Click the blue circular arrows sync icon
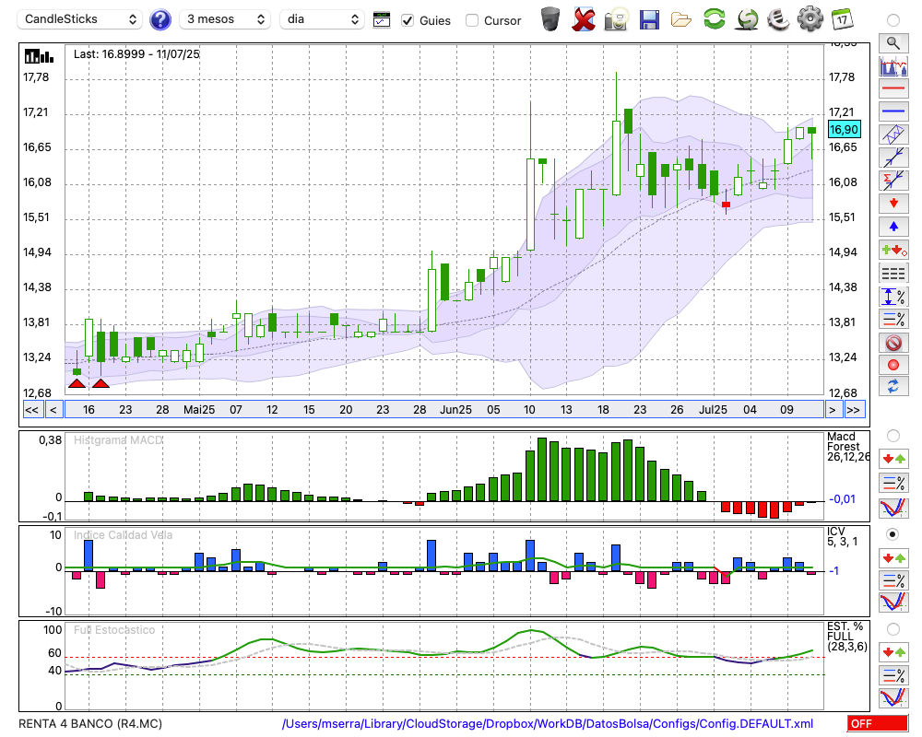The width and height of the screenshot is (922, 737). [893, 386]
